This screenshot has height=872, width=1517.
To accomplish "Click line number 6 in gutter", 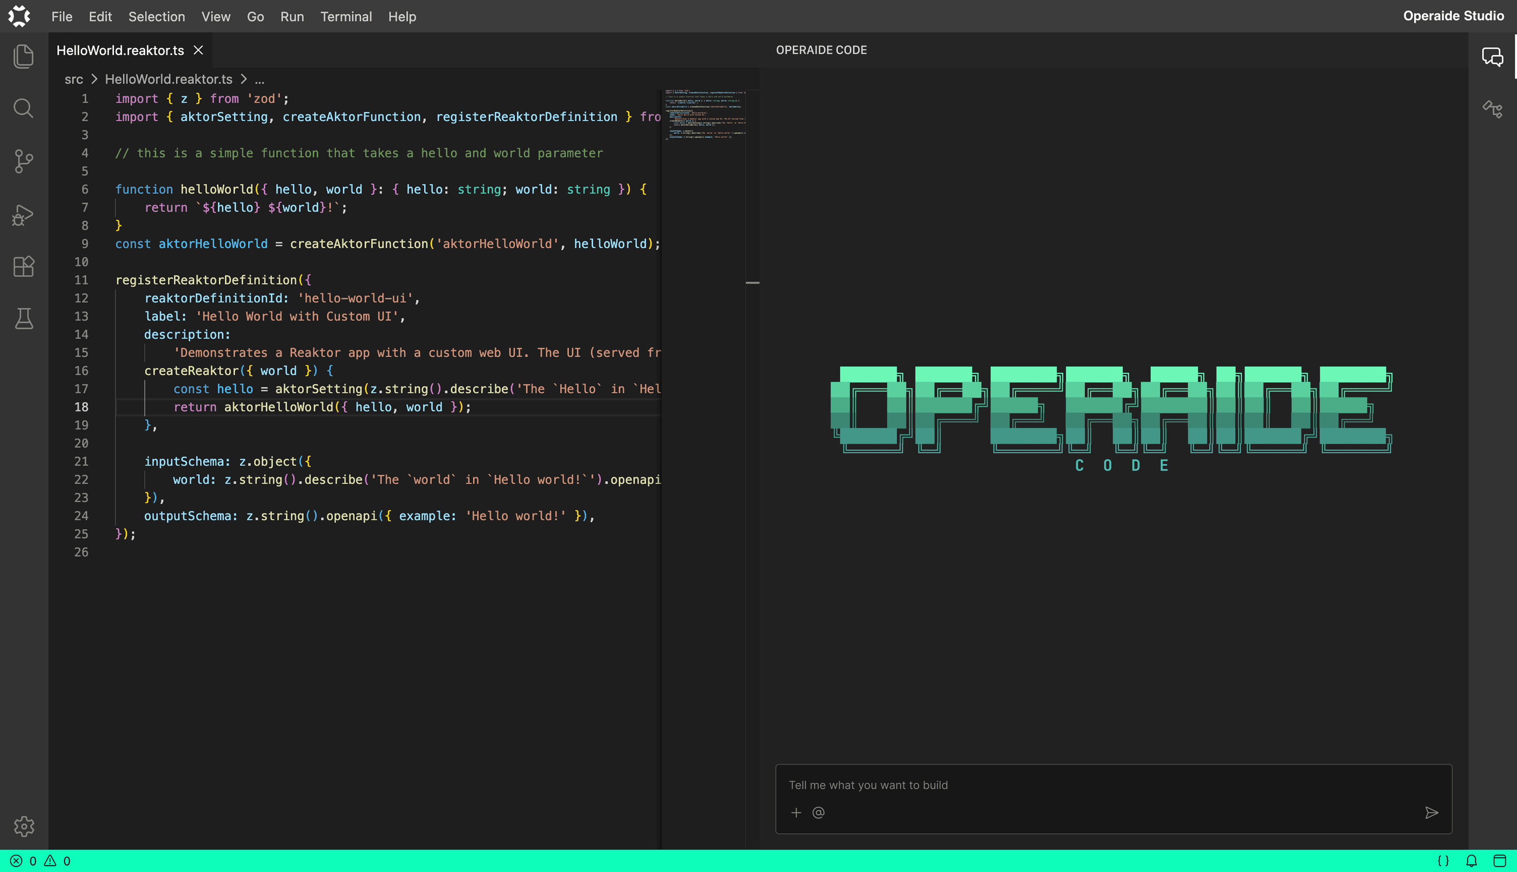I will pyautogui.click(x=85, y=189).
